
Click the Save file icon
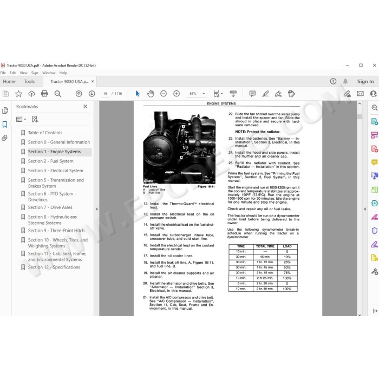(x=5, y=94)
